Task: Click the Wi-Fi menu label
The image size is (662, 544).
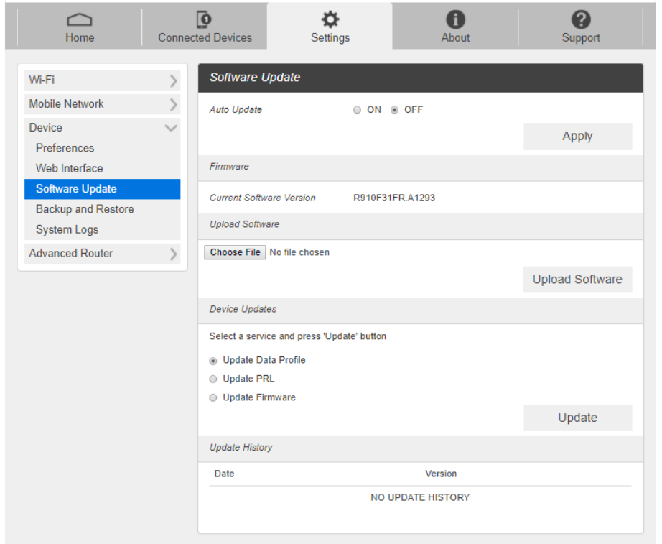Action: [x=42, y=80]
